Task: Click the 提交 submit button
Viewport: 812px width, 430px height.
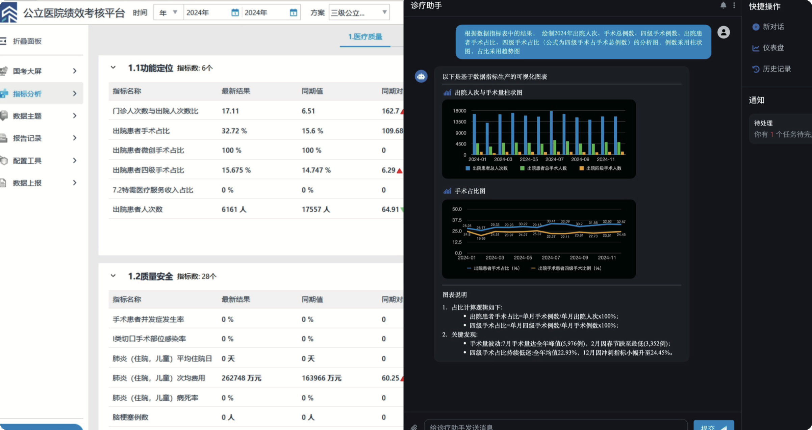Action: click(x=714, y=426)
